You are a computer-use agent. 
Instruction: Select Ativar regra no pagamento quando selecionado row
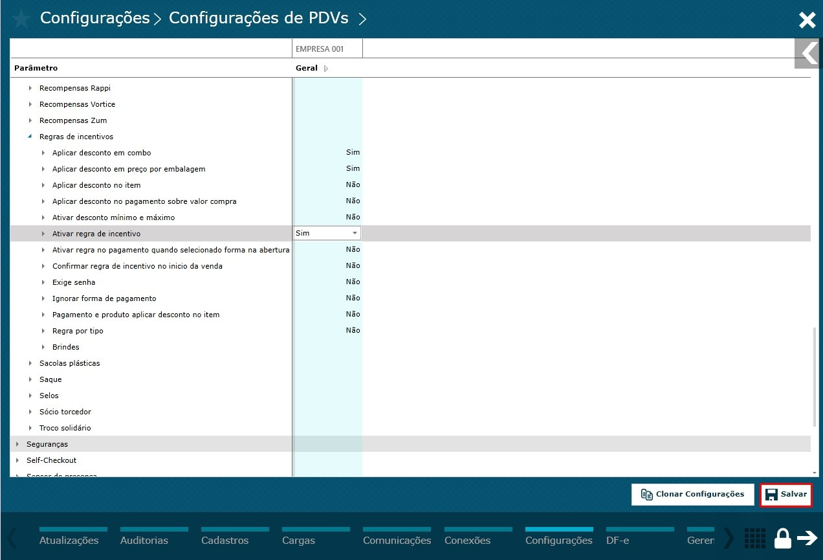(x=171, y=250)
